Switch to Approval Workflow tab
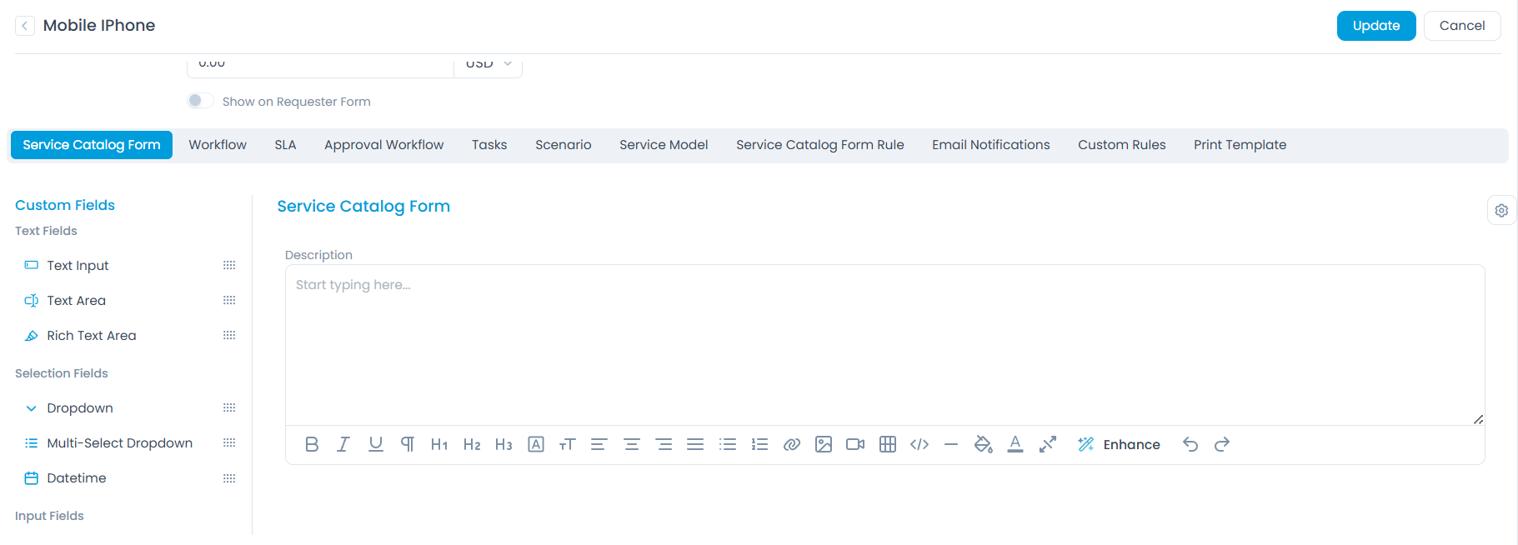This screenshot has height=545, width=1518. coord(383,145)
